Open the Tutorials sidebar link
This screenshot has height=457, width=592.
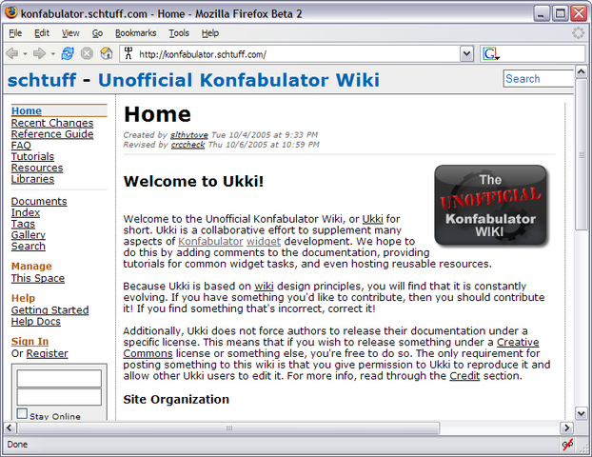click(32, 156)
